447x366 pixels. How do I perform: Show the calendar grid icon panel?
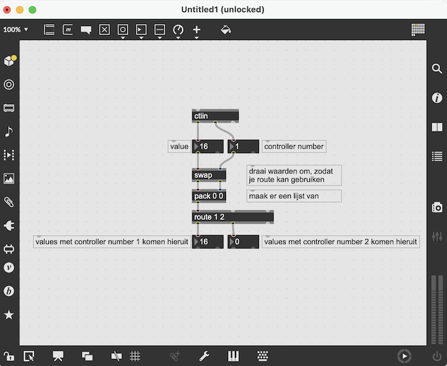click(x=418, y=30)
